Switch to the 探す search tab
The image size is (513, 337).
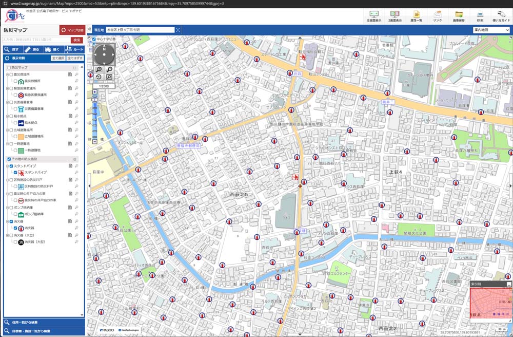(13, 49)
